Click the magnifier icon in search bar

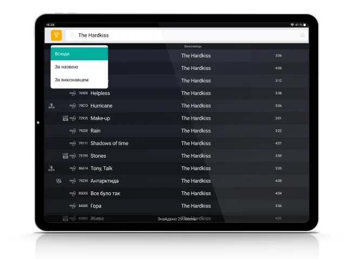point(72,35)
